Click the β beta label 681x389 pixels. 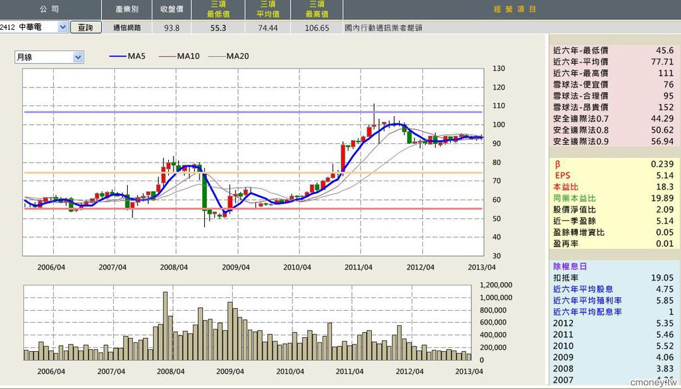[x=558, y=165]
